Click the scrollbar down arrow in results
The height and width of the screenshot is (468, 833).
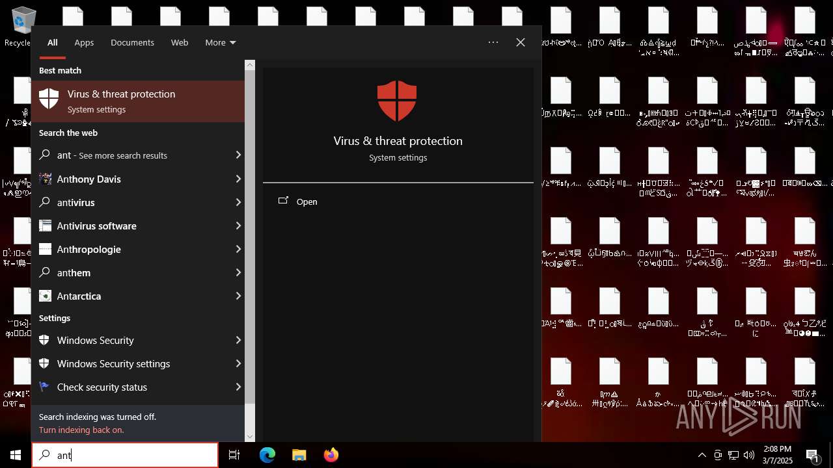pyautogui.click(x=250, y=437)
